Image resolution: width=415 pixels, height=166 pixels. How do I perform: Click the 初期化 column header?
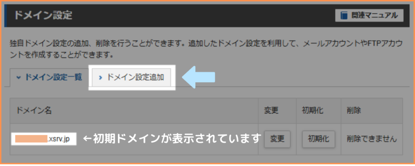pyautogui.click(x=312, y=111)
